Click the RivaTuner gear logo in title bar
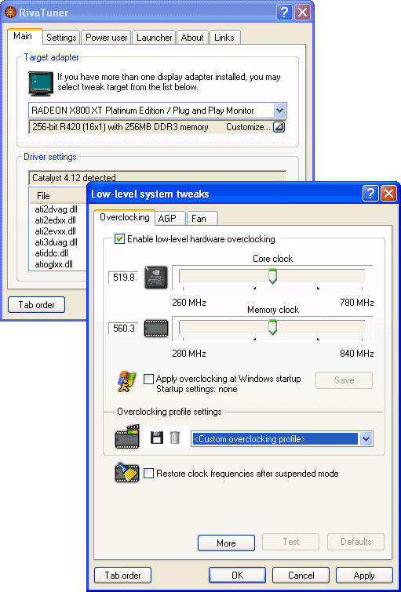 click(10, 13)
